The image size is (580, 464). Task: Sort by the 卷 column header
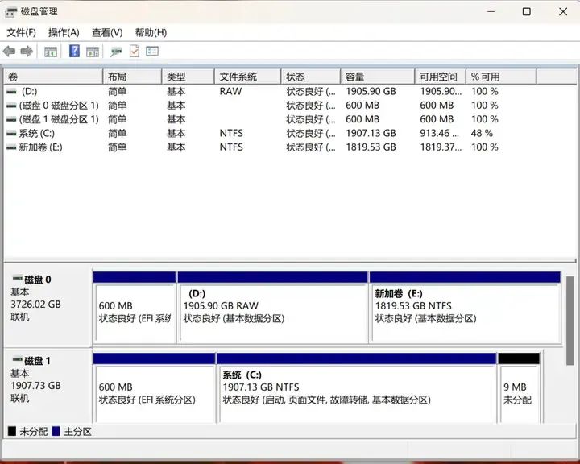coord(53,77)
